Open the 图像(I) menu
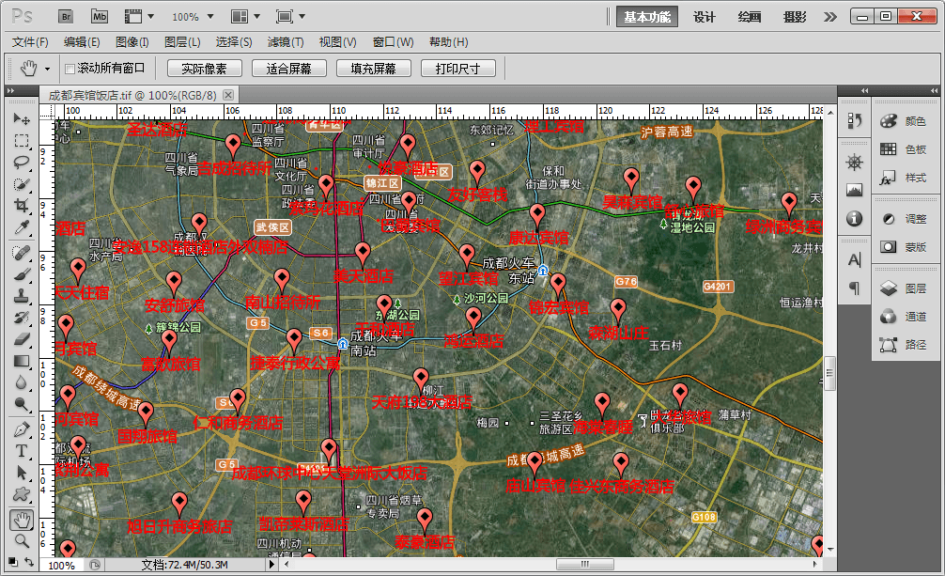945x576 pixels. [132, 42]
